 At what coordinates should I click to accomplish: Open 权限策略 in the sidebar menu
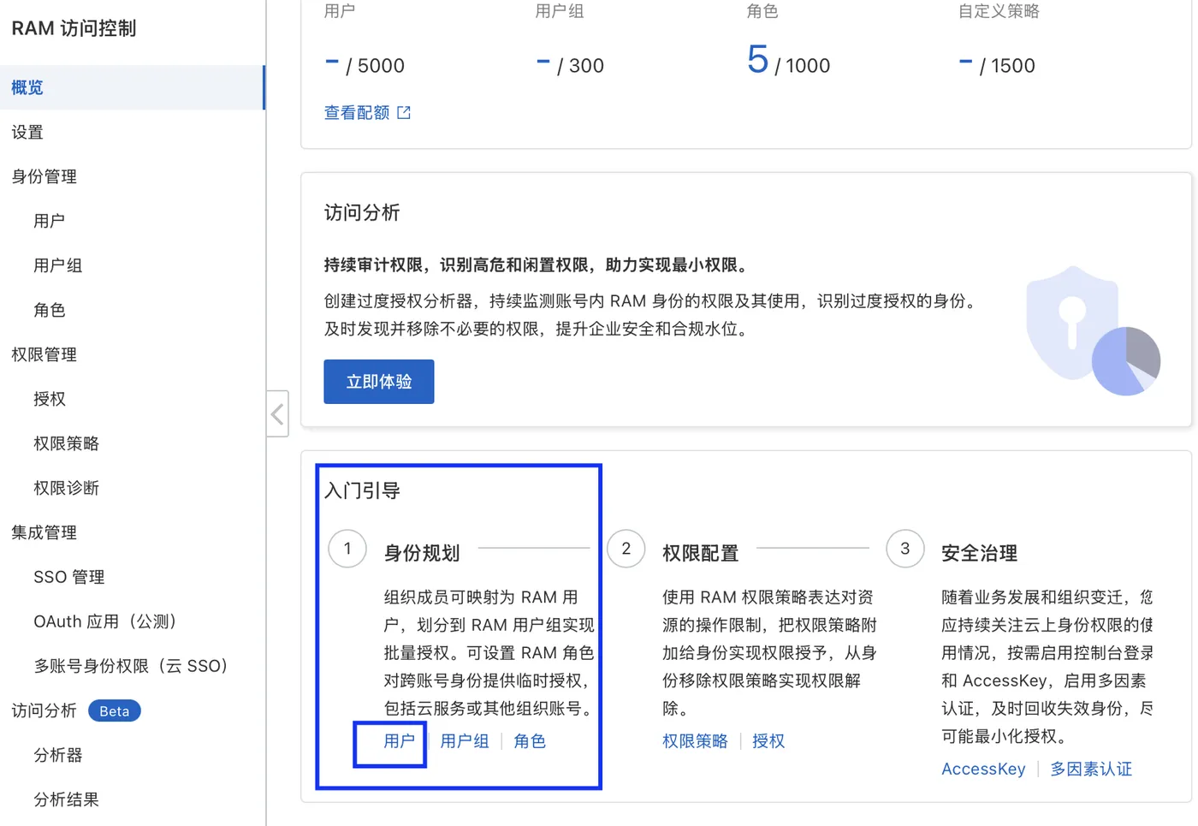tap(66, 443)
